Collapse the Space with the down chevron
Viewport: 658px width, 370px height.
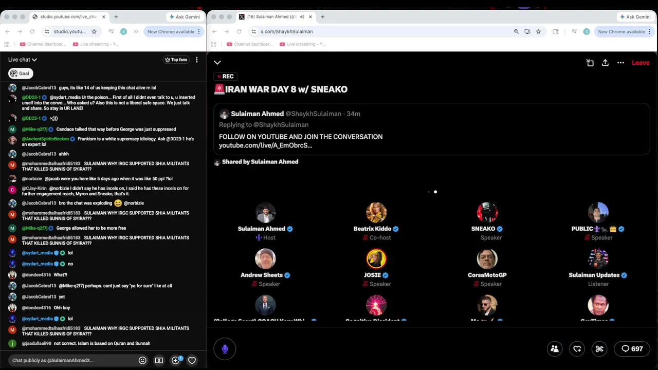coord(217,63)
